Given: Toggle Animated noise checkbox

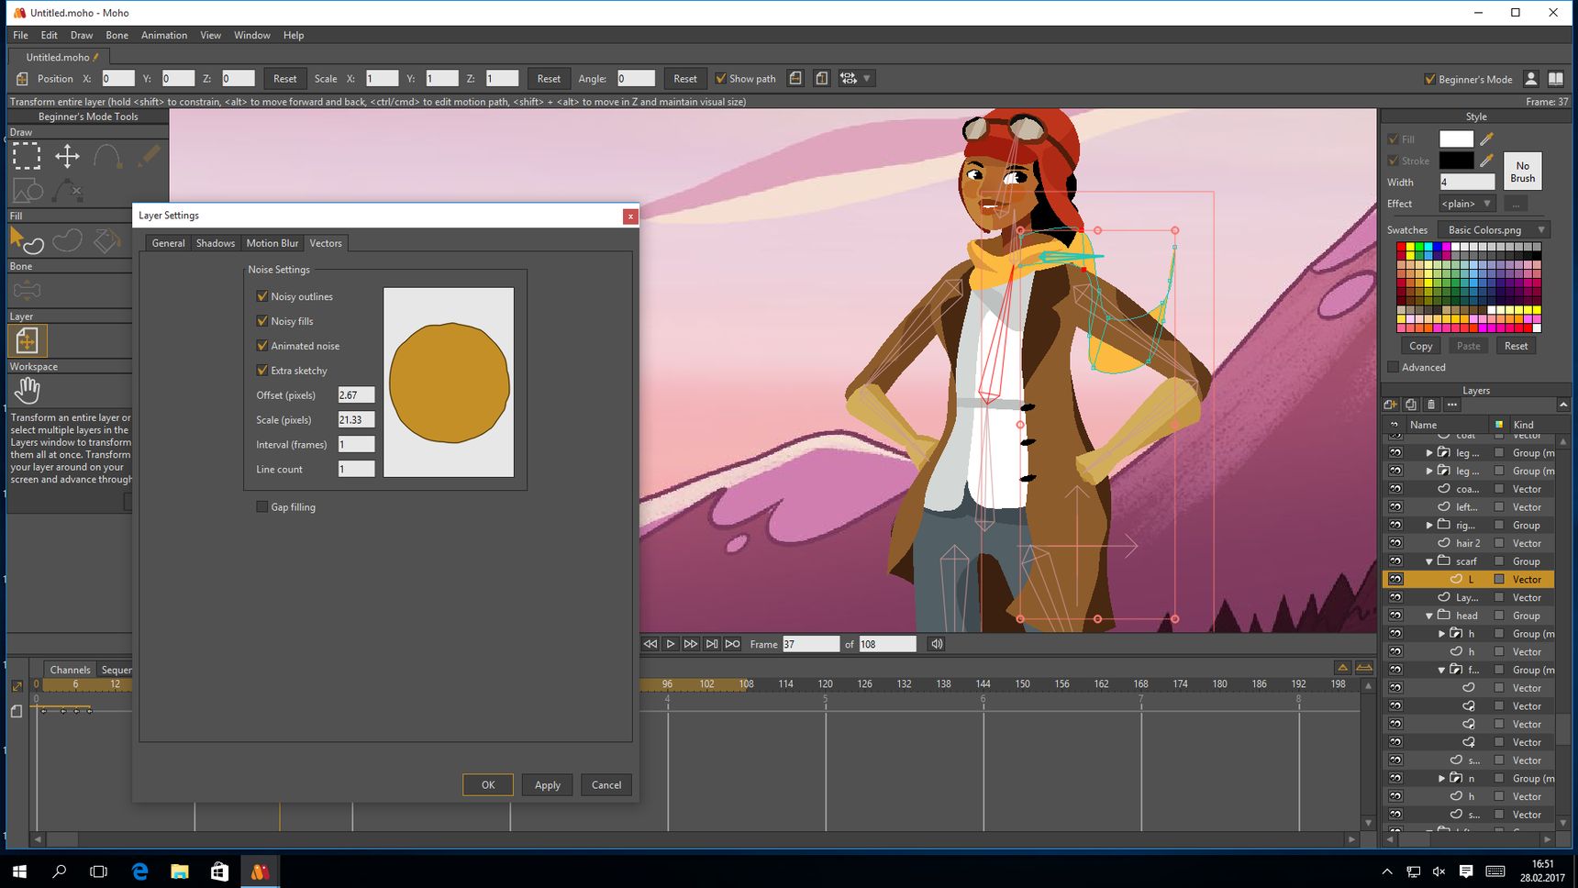Looking at the screenshot, I should pos(262,346).
